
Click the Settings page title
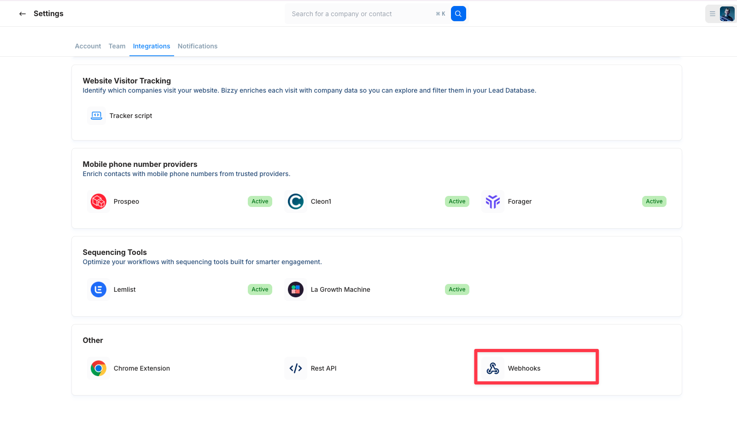[x=48, y=14]
